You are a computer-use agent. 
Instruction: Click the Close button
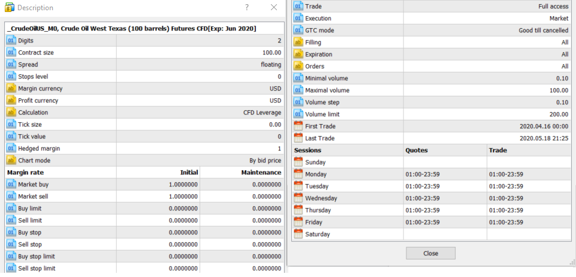click(x=430, y=254)
